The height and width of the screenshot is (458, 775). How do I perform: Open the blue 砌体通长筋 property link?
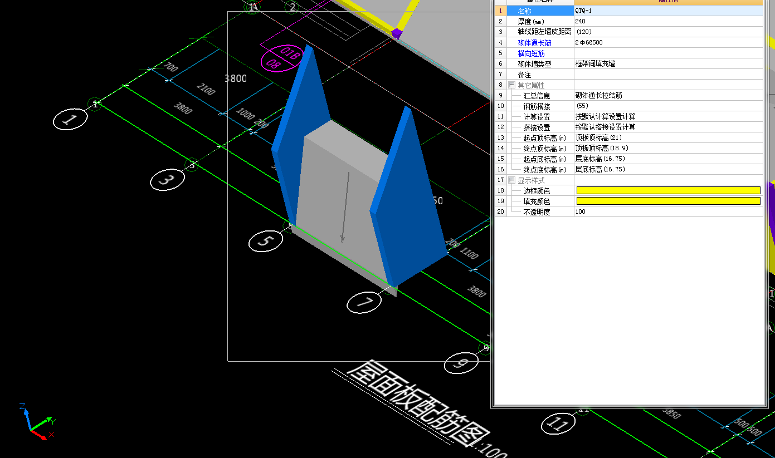point(534,43)
